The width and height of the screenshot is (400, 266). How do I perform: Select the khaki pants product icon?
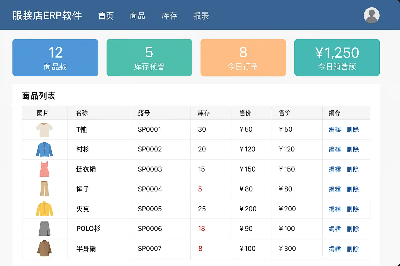coord(44,189)
